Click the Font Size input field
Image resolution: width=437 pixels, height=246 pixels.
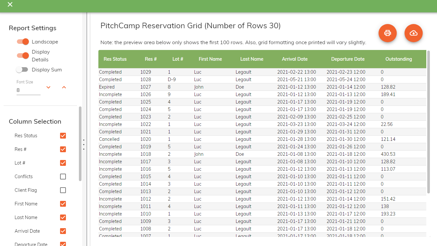pos(29,90)
